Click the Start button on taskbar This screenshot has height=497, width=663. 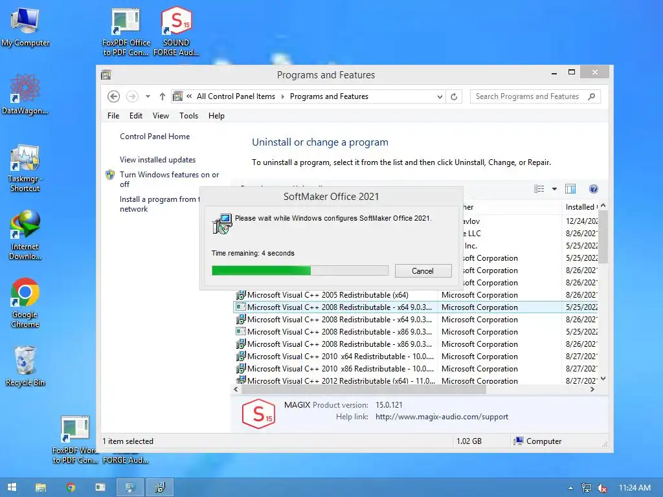12,487
